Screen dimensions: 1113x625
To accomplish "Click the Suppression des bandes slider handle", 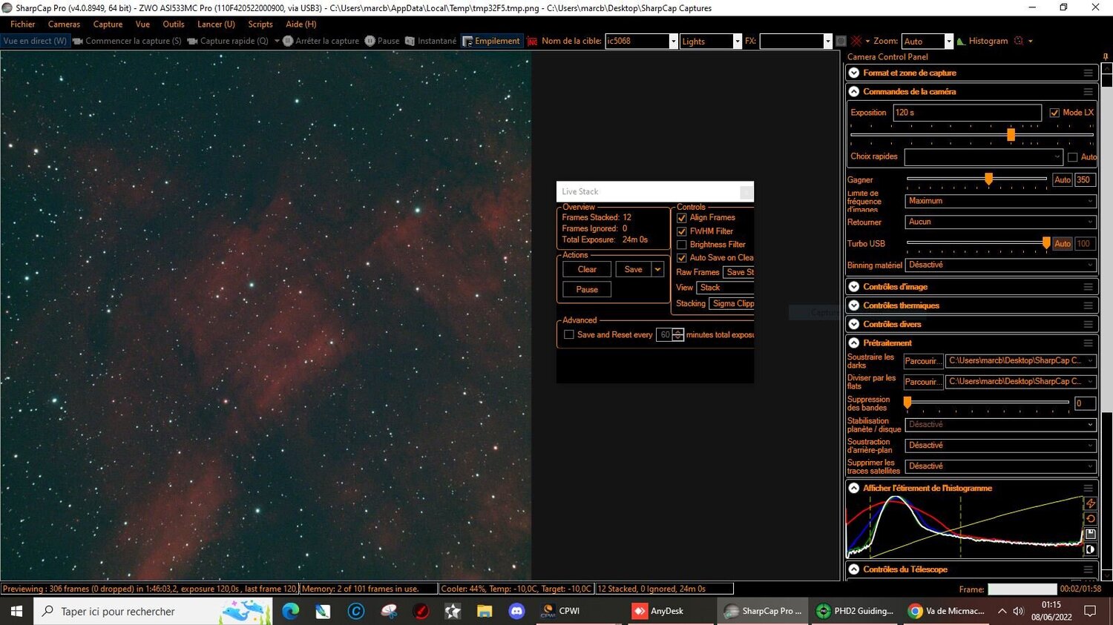I will pyautogui.click(x=907, y=403).
